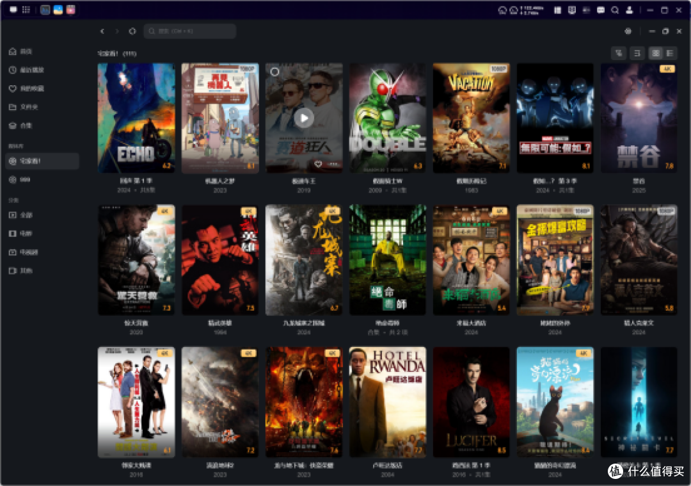Open the 来福大酒店 poster
Screen dimensions: 691x486
[471, 260]
